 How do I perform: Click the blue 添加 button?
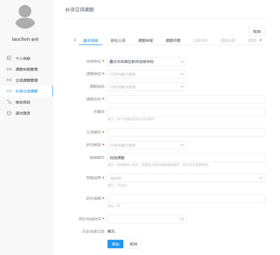tap(115, 244)
